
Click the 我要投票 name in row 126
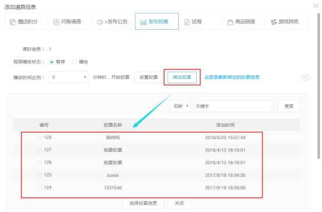pyautogui.click(x=113, y=162)
